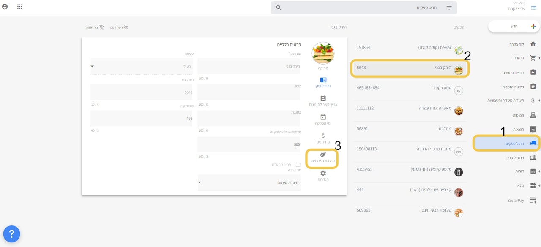Viewport: 541px width, 247px height.
Task: Click the supplier vegetable profile picture
Action: tap(323, 53)
